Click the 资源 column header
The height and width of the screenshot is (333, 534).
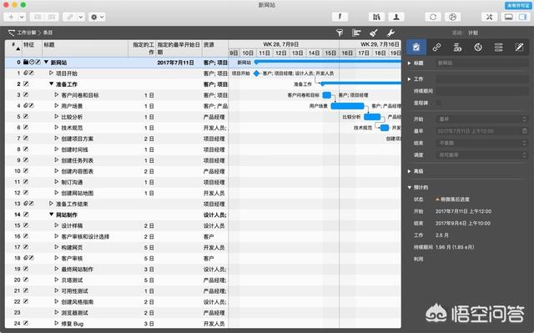(215, 48)
